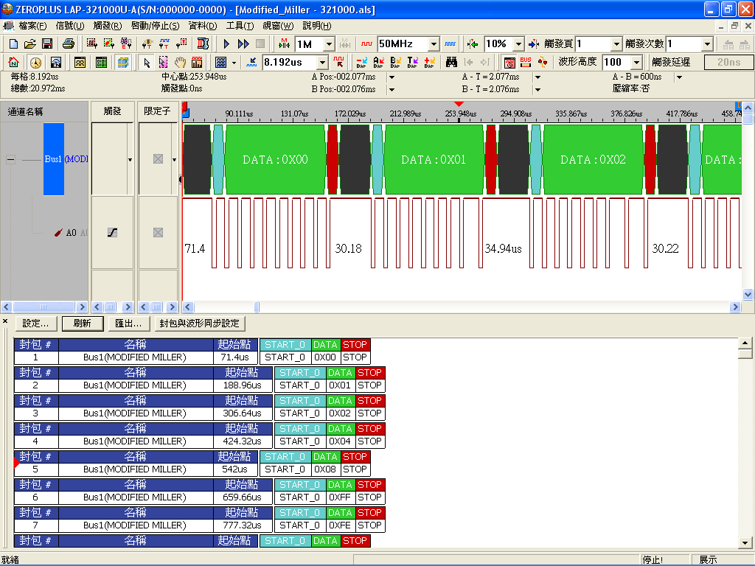Click the waveform horizontal scrollbar thumb
This screenshot has width=755, height=566.
(257, 307)
